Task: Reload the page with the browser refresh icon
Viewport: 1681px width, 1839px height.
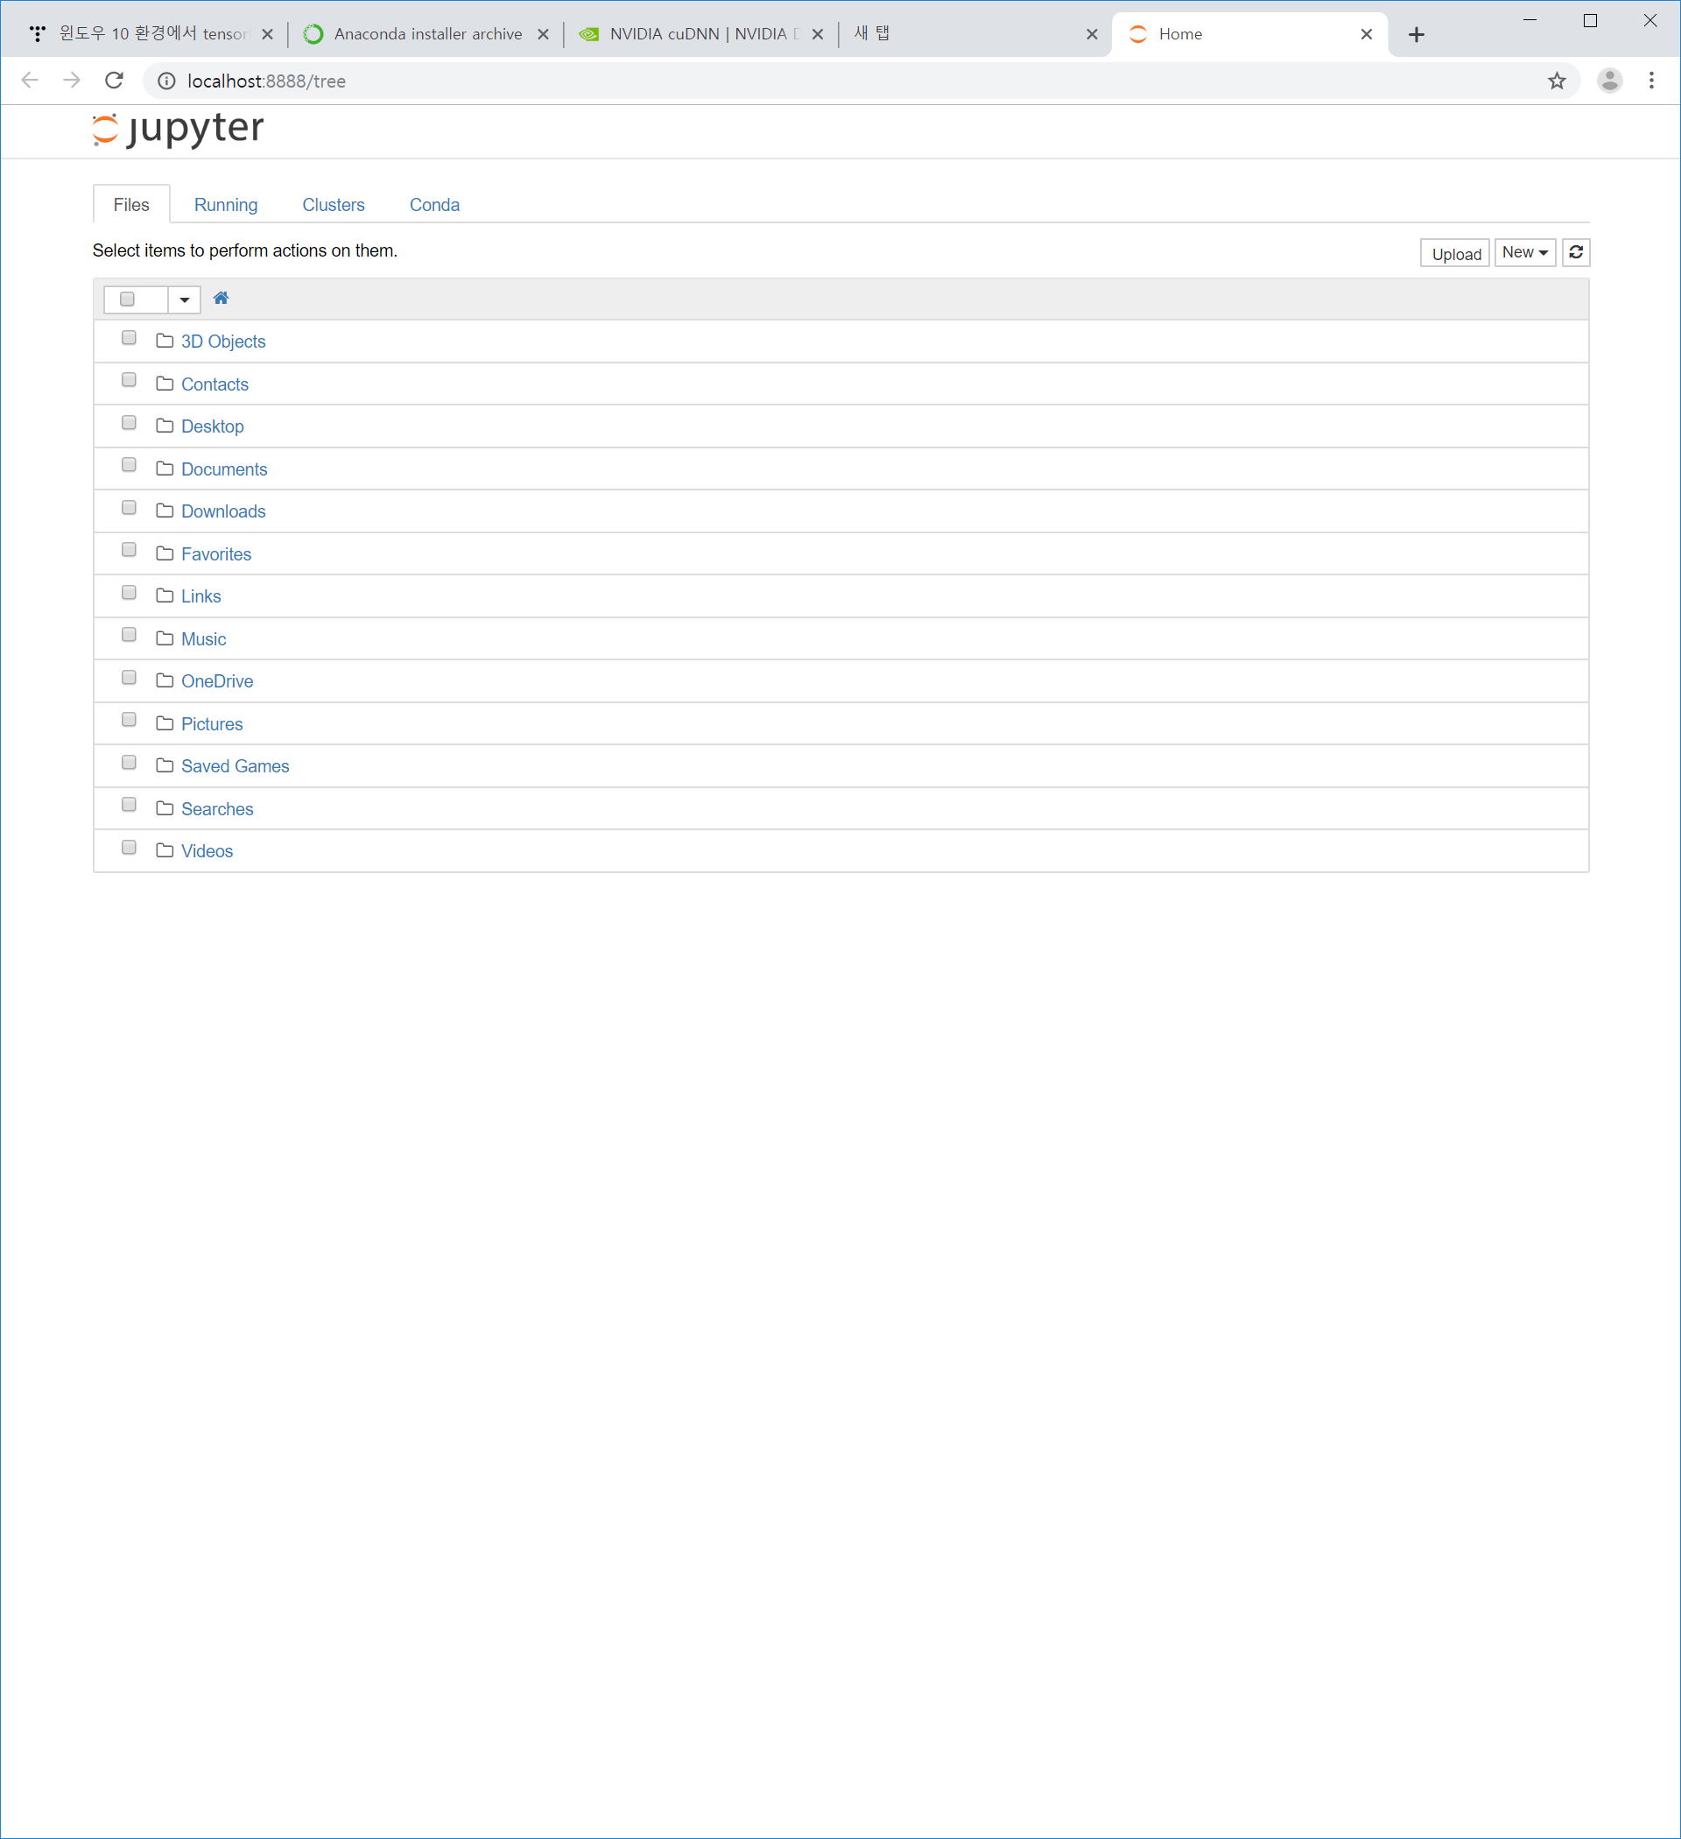Action: (114, 81)
